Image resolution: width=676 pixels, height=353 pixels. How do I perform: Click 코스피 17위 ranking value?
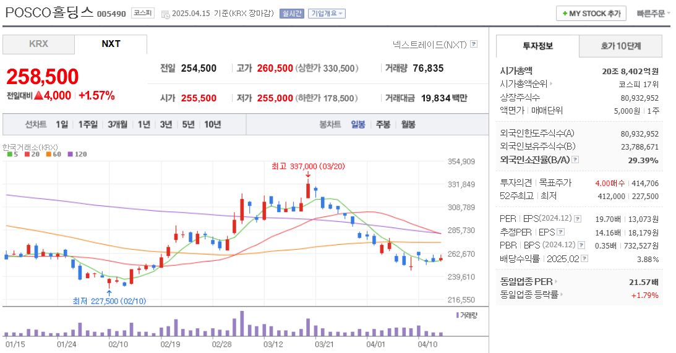639,85
